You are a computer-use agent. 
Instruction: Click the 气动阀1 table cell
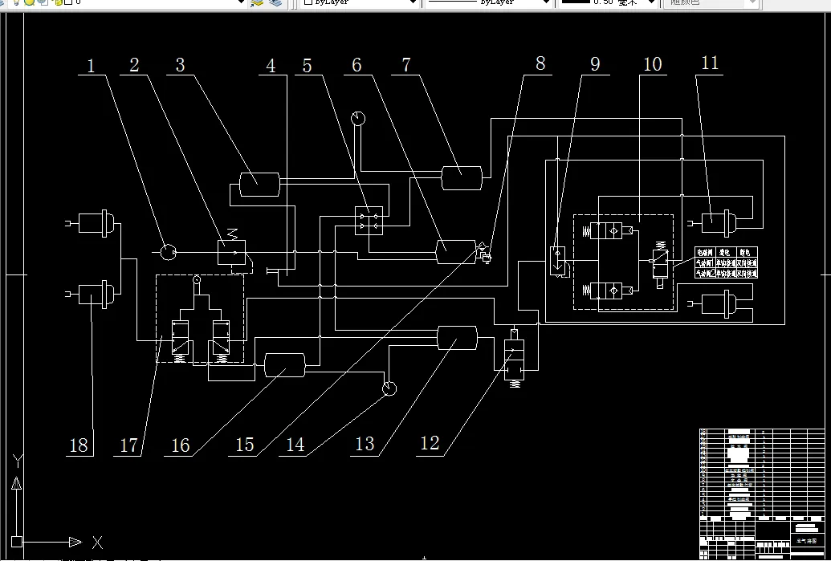point(705,262)
